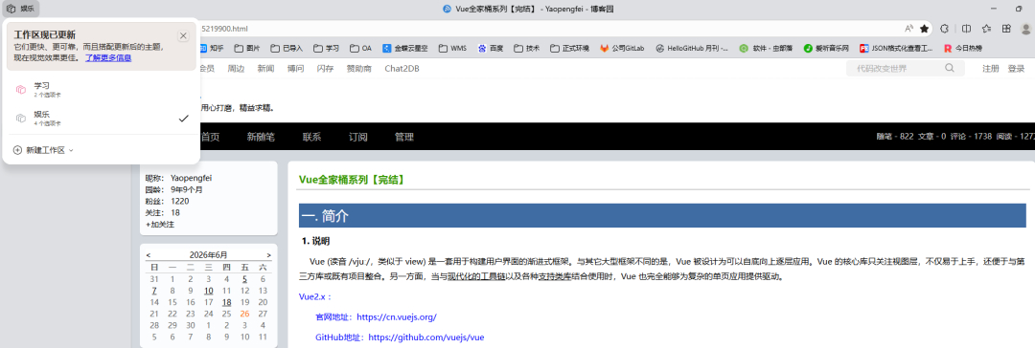The width and height of the screenshot is (1035, 348).
Task: Click the 赞助商 link in site header
Action: 359,69
